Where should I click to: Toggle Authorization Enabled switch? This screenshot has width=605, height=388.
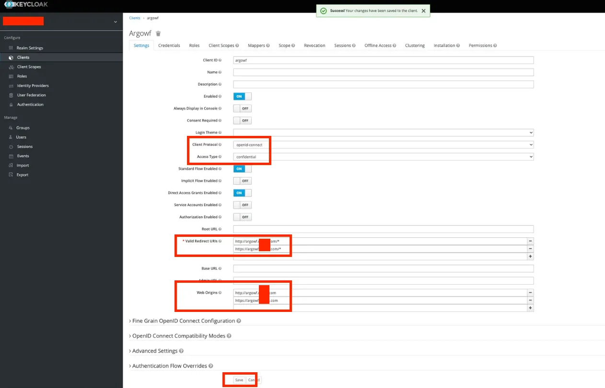click(x=242, y=217)
